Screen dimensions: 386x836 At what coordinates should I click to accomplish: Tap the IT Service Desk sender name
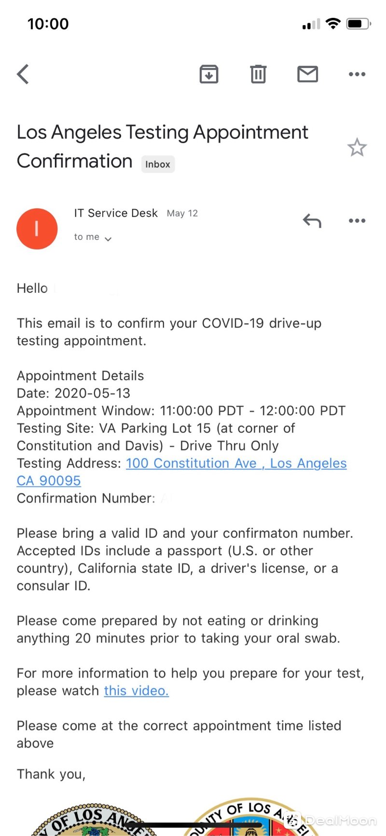(116, 213)
